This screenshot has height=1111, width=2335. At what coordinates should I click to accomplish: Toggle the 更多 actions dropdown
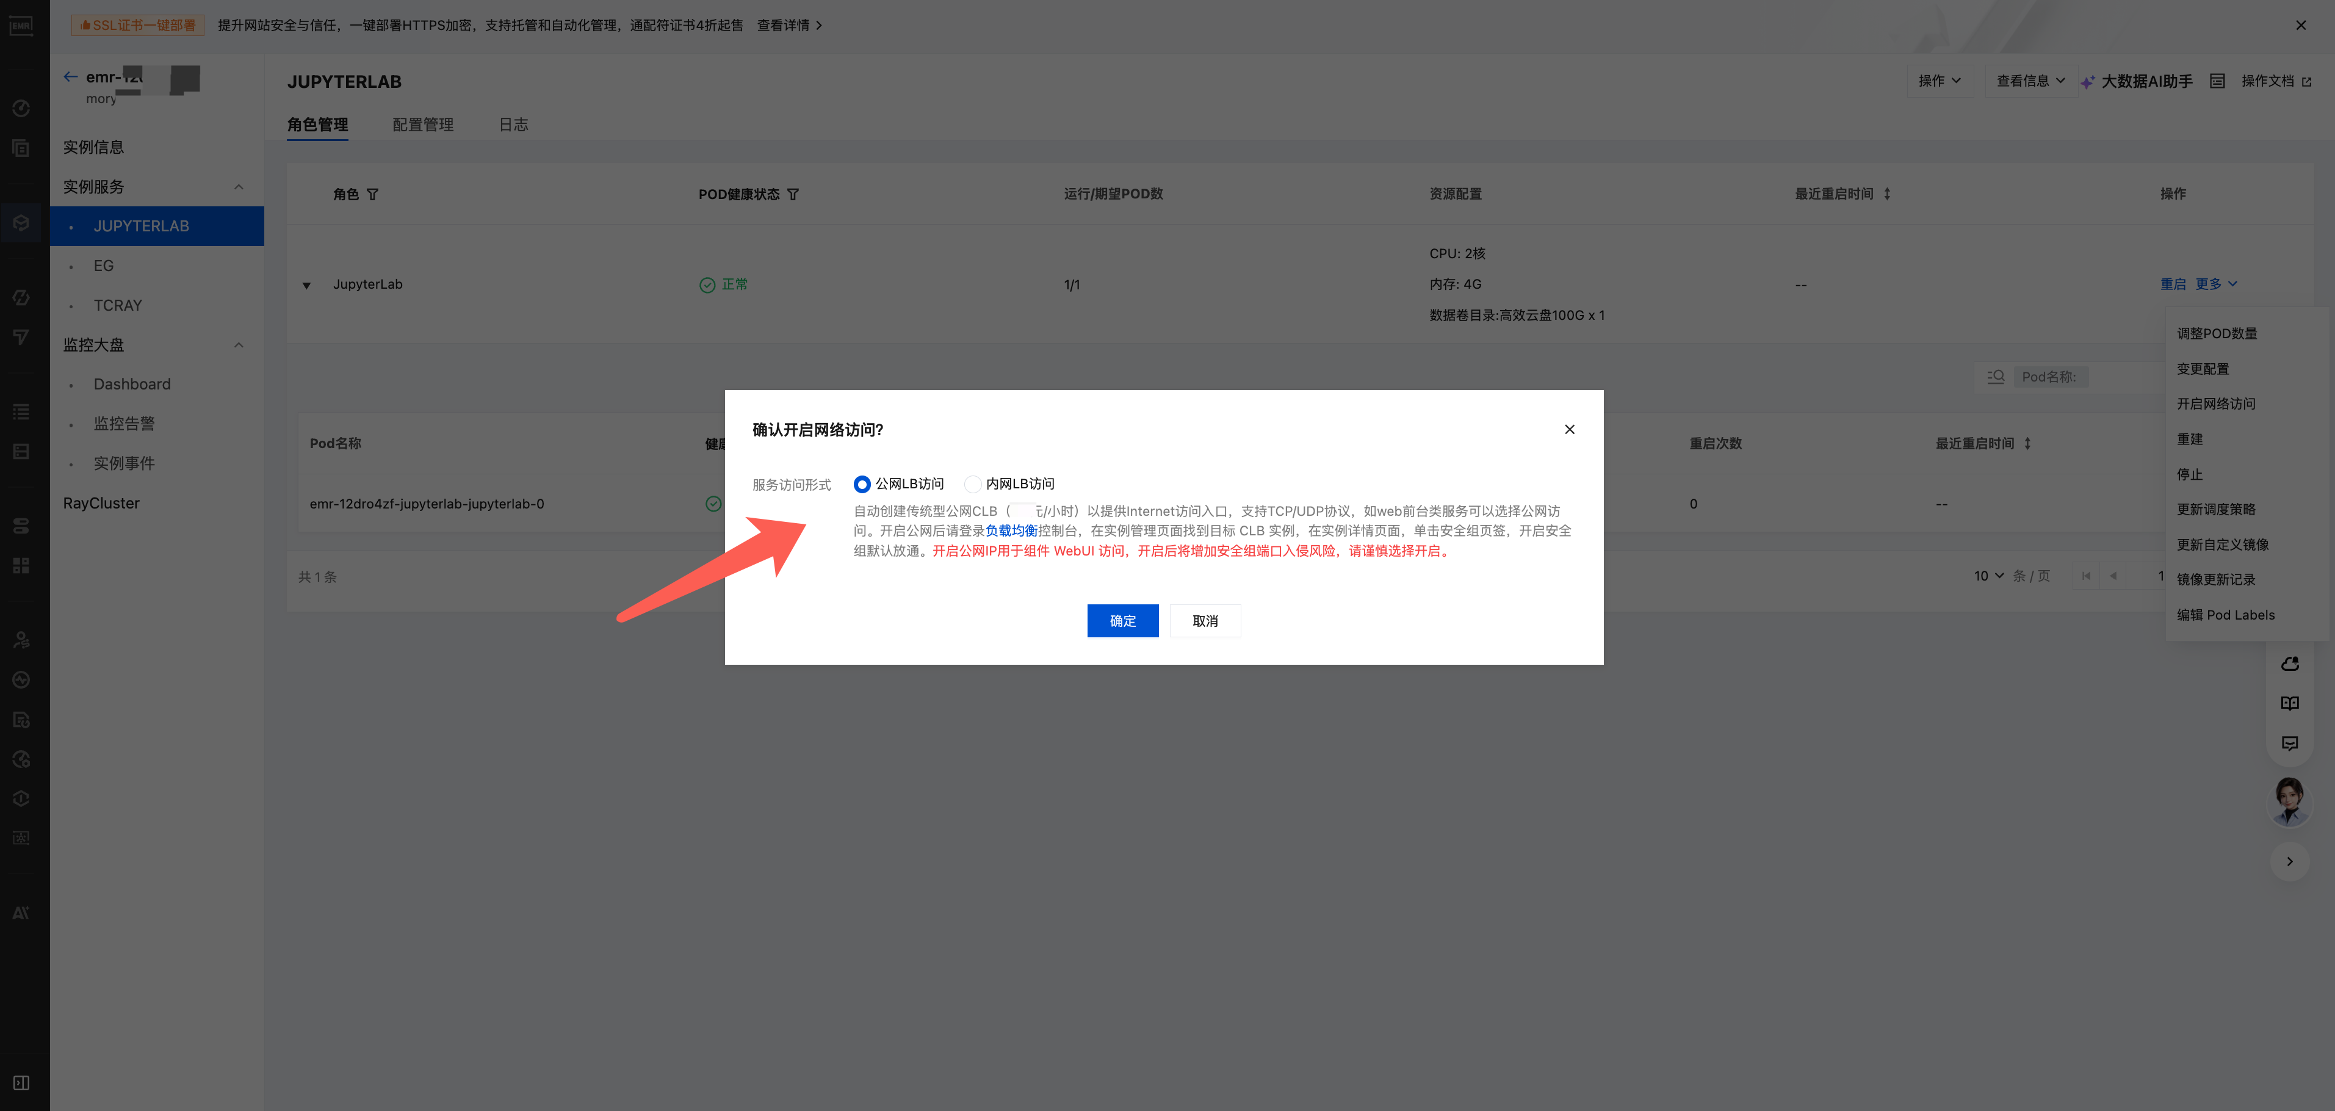[x=2216, y=284]
